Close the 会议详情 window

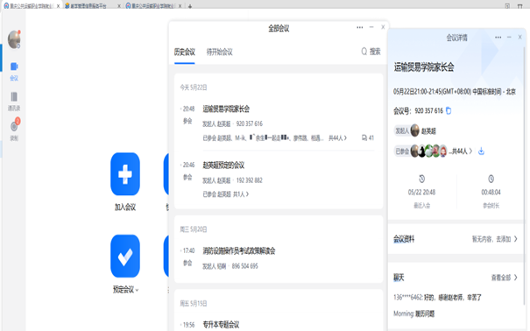[519, 37]
